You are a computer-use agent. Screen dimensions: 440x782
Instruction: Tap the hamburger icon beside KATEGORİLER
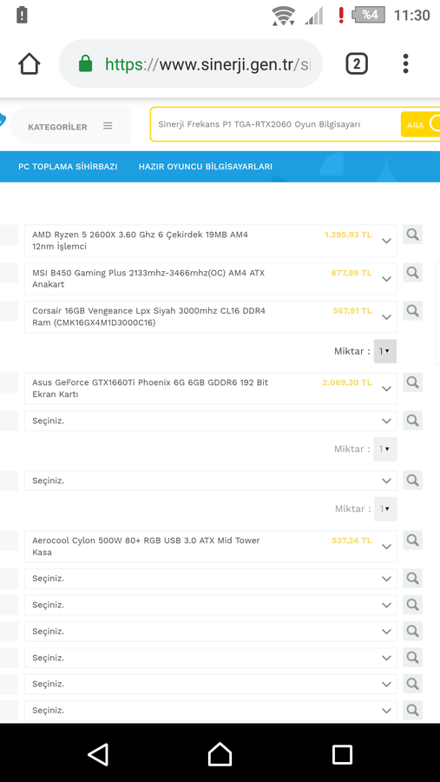(x=108, y=126)
